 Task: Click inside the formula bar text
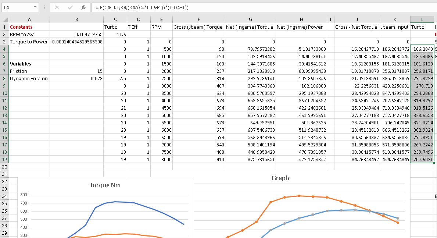(142, 7)
